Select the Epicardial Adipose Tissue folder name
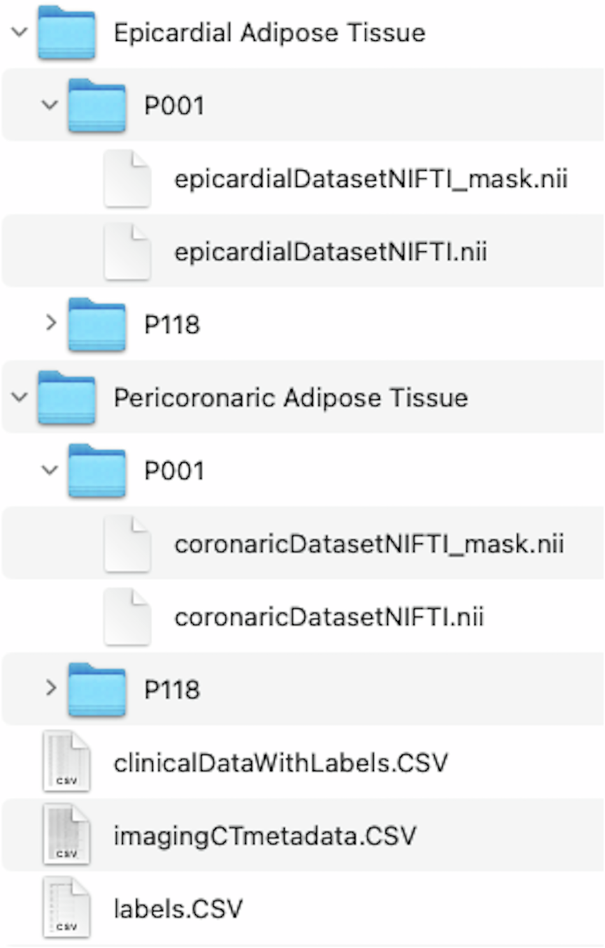 [269, 33]
